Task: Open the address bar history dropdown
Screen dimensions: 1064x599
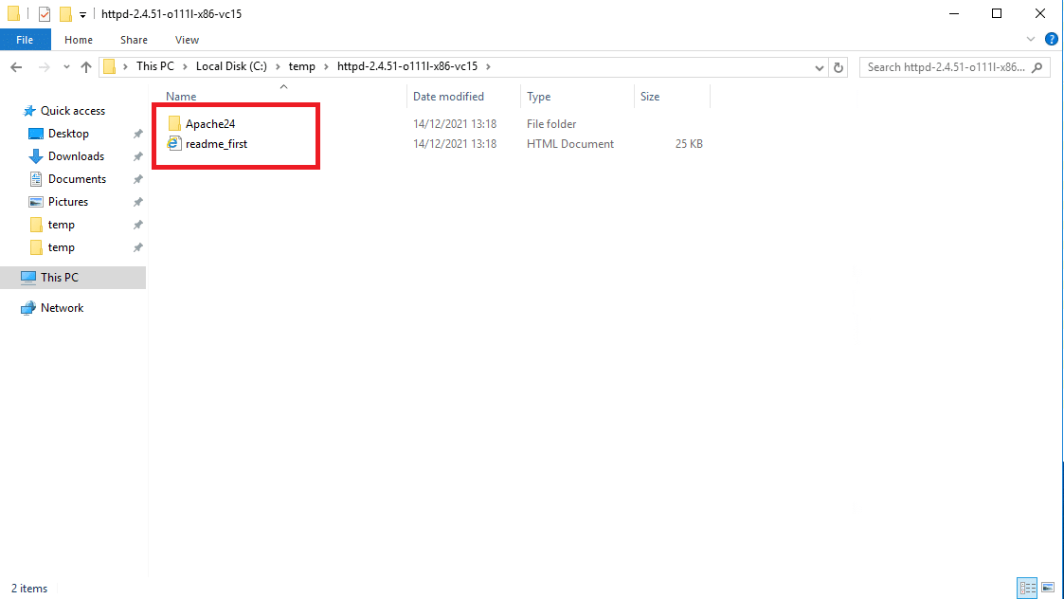Action: click(819, 67)
